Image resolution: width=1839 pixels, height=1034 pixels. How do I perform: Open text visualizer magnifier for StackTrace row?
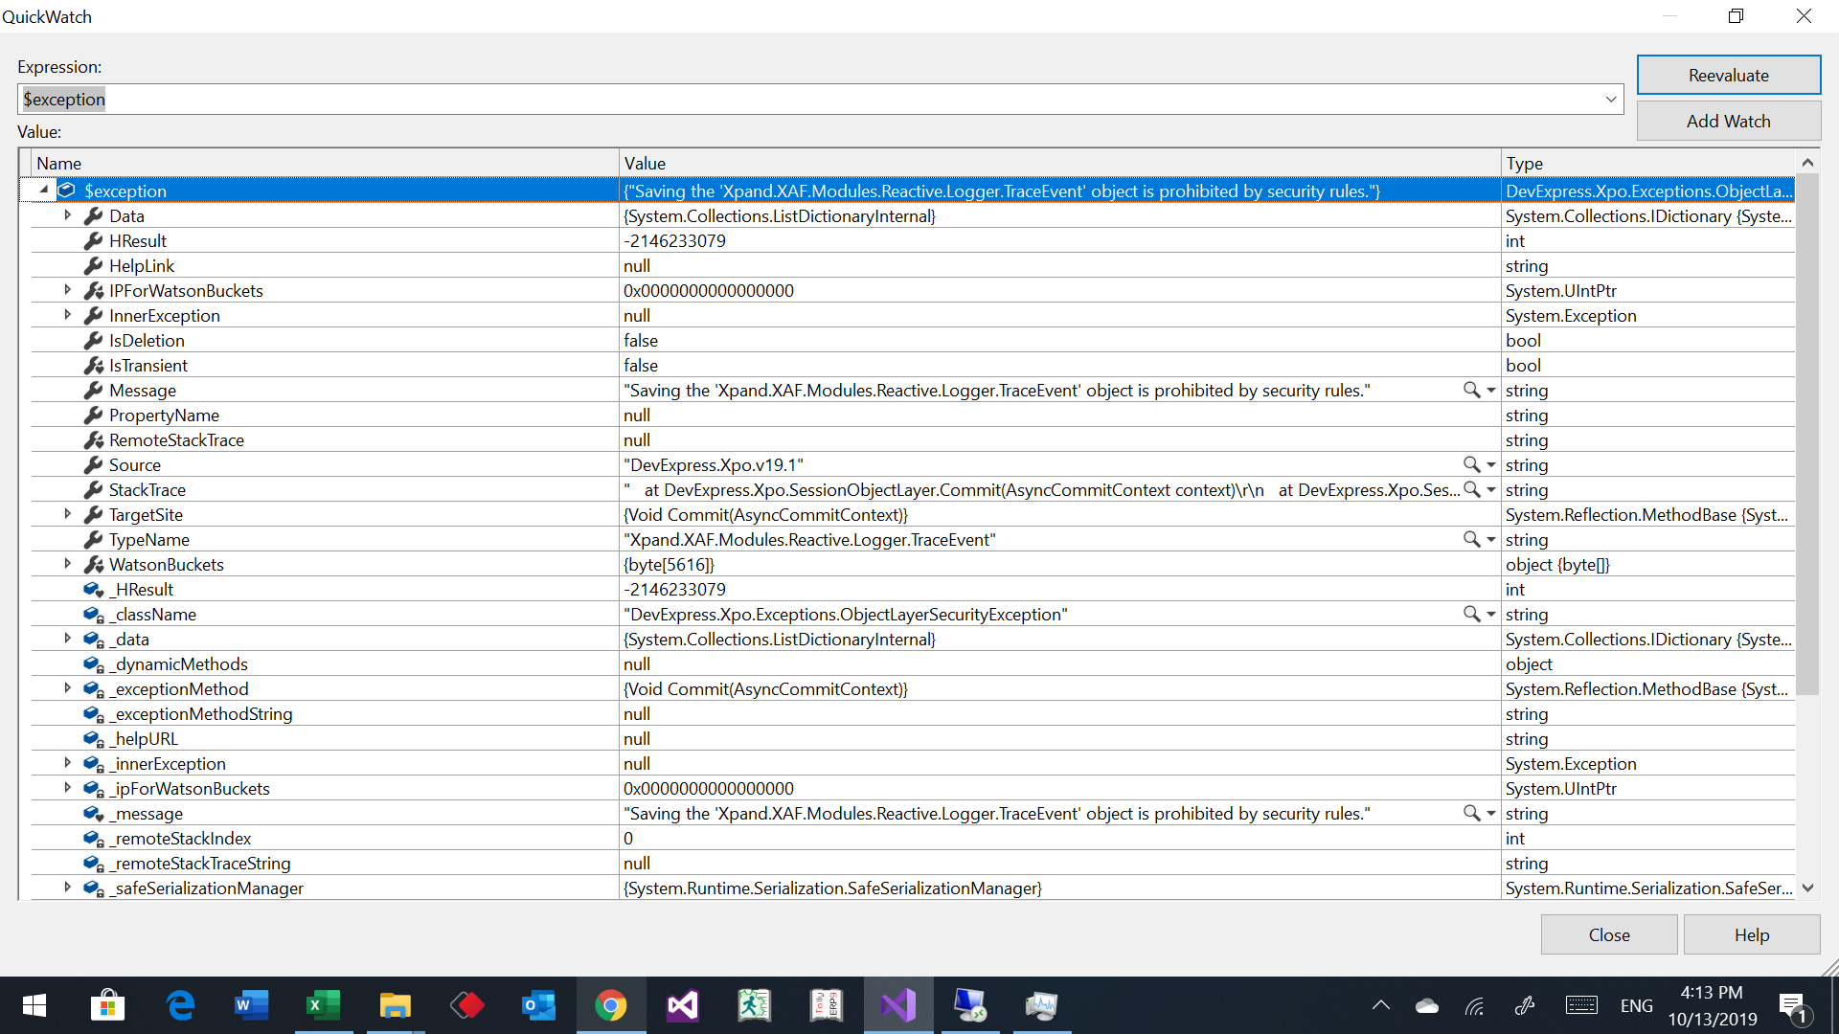click(1471, 489)
